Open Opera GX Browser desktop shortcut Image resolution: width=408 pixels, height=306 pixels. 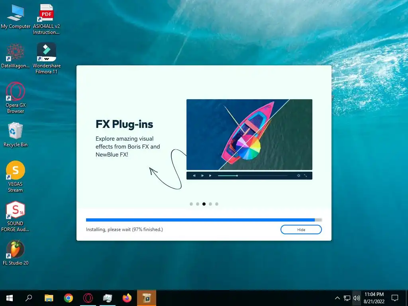[16, 98]
